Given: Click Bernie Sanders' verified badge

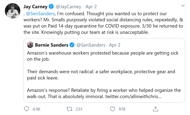Looking at the screenshot, I should coord(72,45).
